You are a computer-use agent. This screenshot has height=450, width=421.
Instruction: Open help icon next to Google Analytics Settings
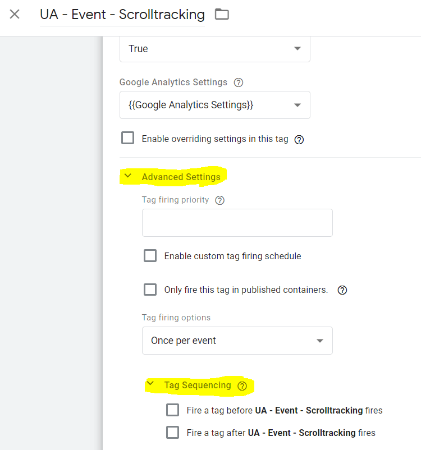[x=238, y=82]
